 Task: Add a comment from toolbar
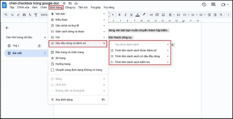coord(157,15)
